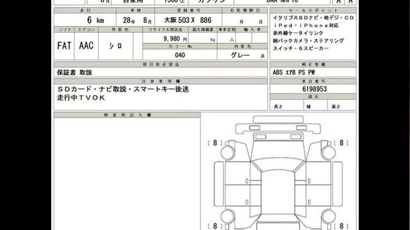Click the "長さ" dimension cell
Image resolution: width=410 pixels, height=230 pixels.
pyautogui.click(x=286, y=105)
